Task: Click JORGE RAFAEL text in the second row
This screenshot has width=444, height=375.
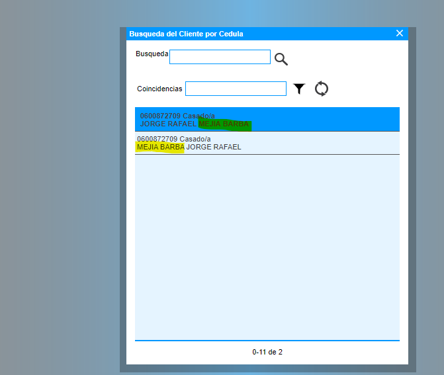Action: [214, 147]
